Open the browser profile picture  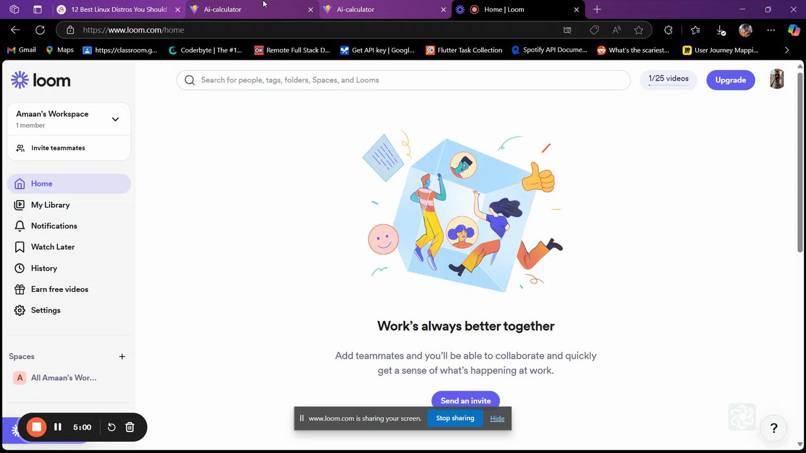[746, 30]
